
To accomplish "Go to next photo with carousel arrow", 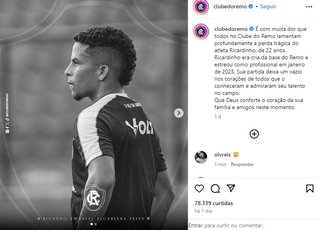I will point(178,113).
